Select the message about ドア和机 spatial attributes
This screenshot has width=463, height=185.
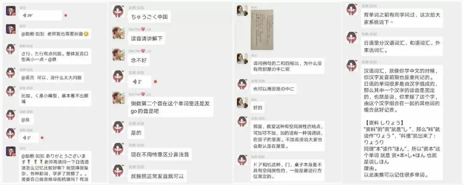click(x=287, y=171)
